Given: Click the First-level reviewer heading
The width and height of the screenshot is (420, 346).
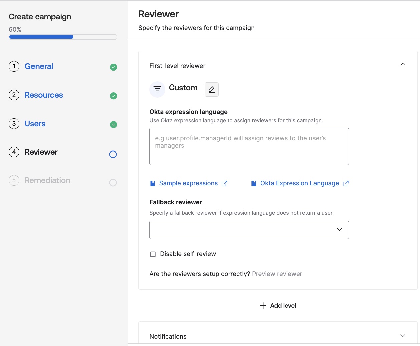Looking at the screenshot, I should (x=177, y=66).
